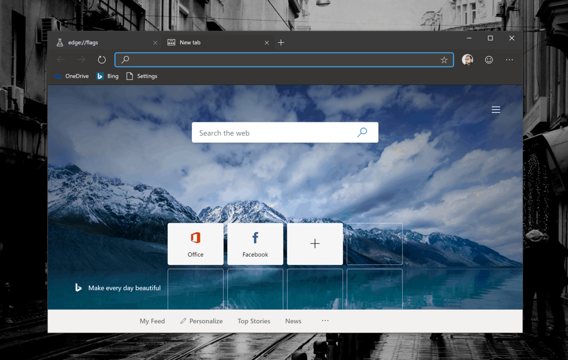Close the New tab tab
The height and width of the screenshot is (360, 568).
click(266, 43)
